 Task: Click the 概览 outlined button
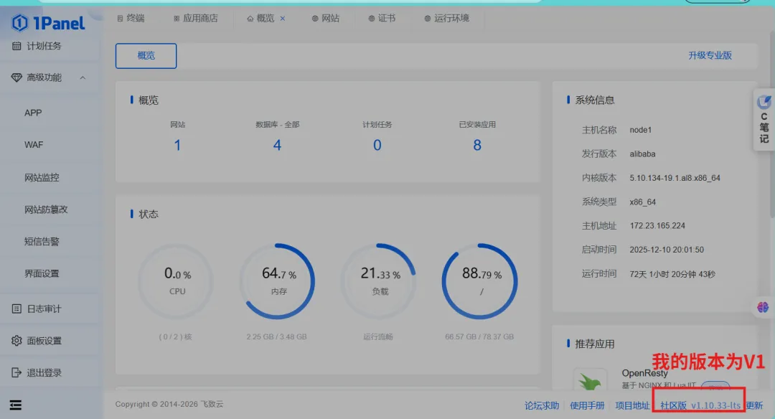point(146,55)
